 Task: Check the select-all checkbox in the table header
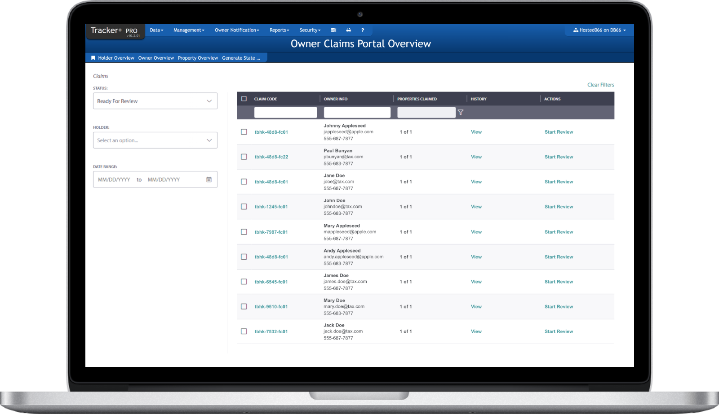244,98
